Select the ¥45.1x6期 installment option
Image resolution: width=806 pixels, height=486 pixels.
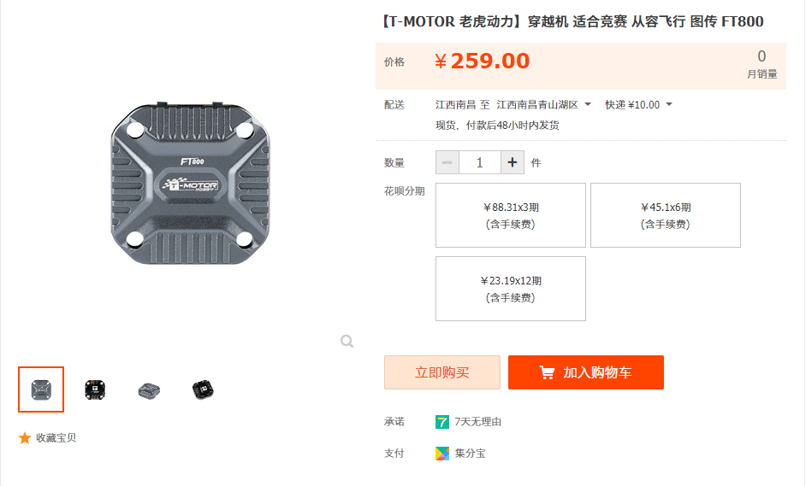point(666,215)
